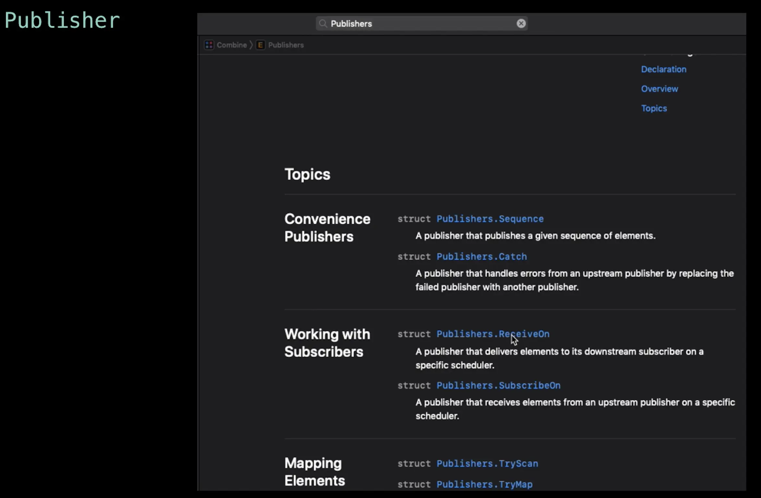Click the magnifying glass search icon
This screenshot has height=498, width=761.
click(323, 24)
